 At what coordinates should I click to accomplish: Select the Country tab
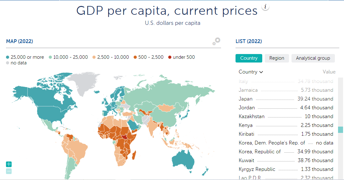[249, 58]
